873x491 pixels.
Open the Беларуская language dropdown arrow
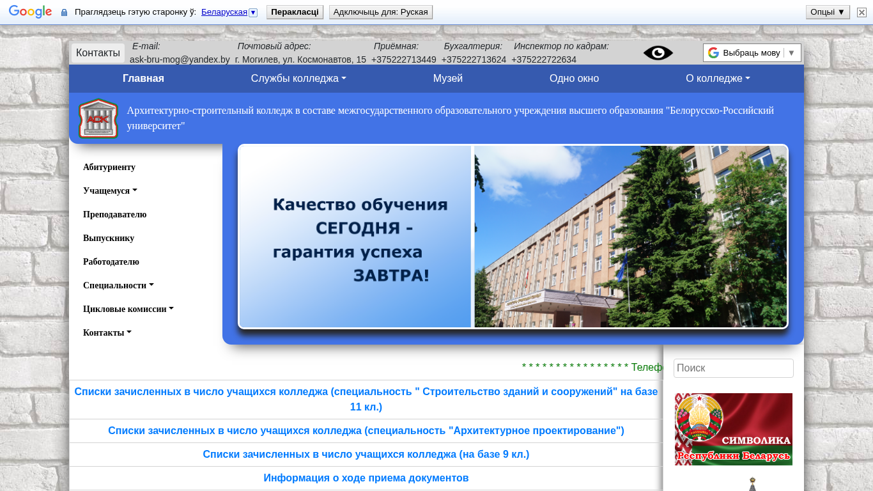tap(253, 12)
